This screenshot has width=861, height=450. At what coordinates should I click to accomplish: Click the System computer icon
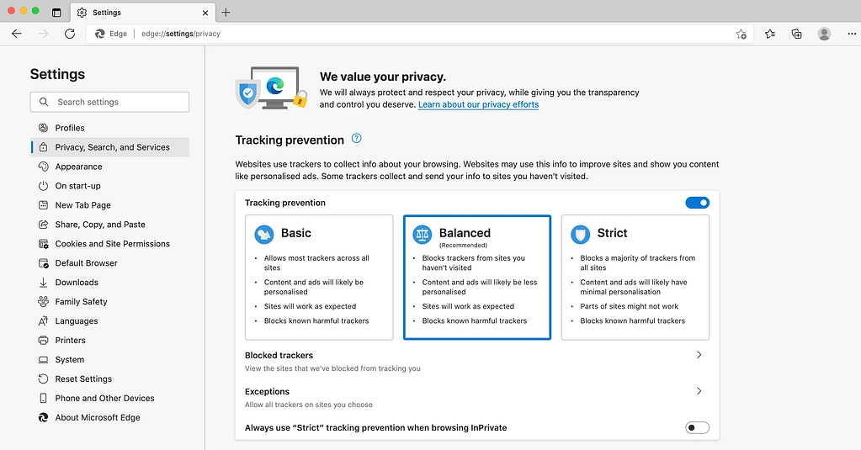[44, 359]
